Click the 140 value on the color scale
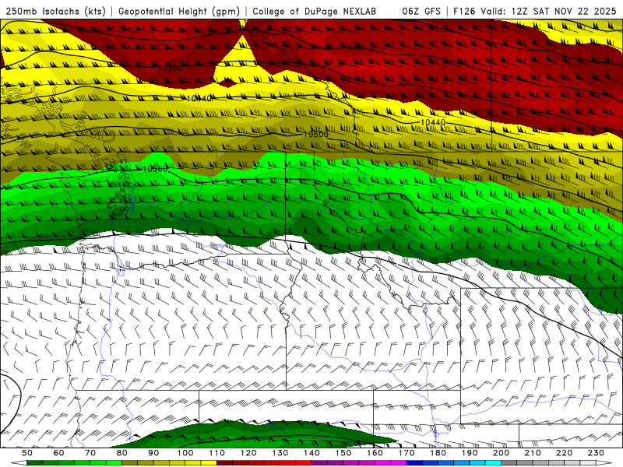The height and width of the screenshot is (467, 623). click(x=311, y=453)
